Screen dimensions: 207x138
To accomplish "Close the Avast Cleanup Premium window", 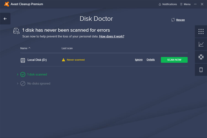I will [x=202, y=4].
